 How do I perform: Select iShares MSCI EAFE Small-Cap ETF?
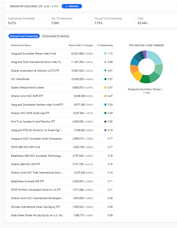click(x=30, y=113)
